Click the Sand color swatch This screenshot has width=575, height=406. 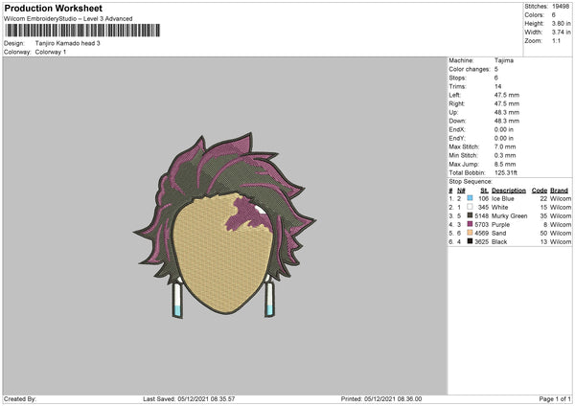(x=470, y=233)
